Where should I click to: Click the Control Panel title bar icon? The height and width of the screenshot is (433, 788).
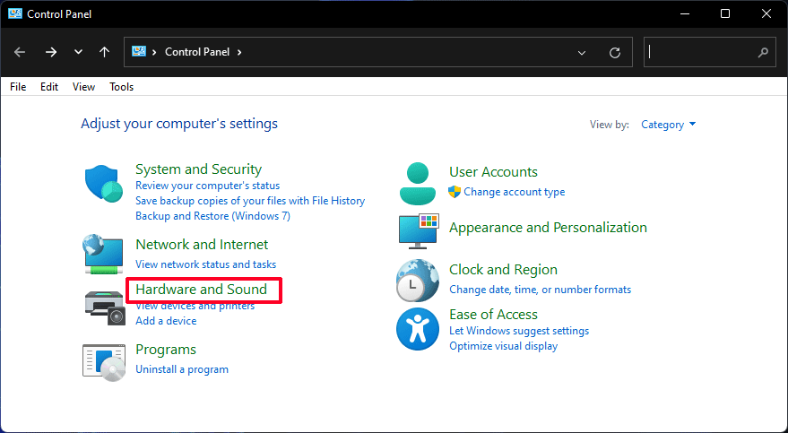pos(15,13)
